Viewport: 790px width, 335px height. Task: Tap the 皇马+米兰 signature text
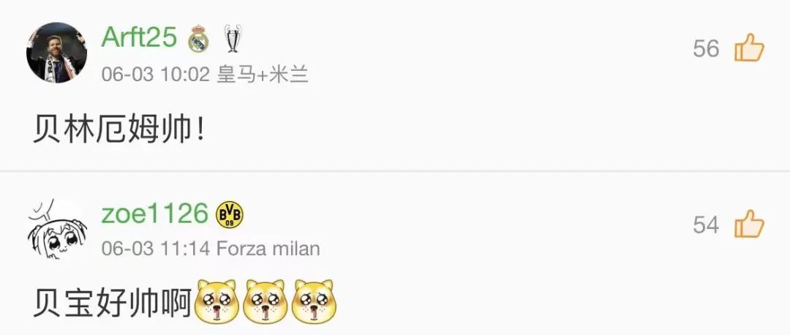(x=263, y=75)
